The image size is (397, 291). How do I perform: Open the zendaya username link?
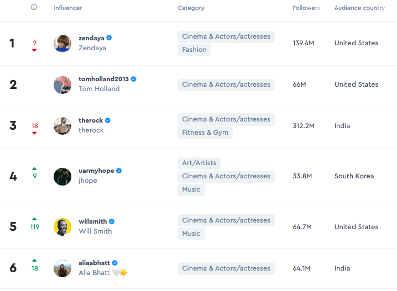tap(92, 38)
